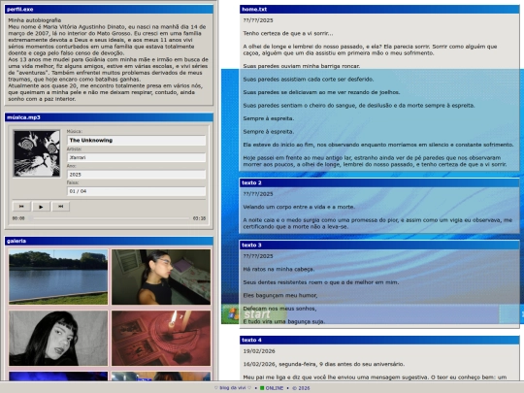Open the black and white portrait photo

[x=58, y=338]
